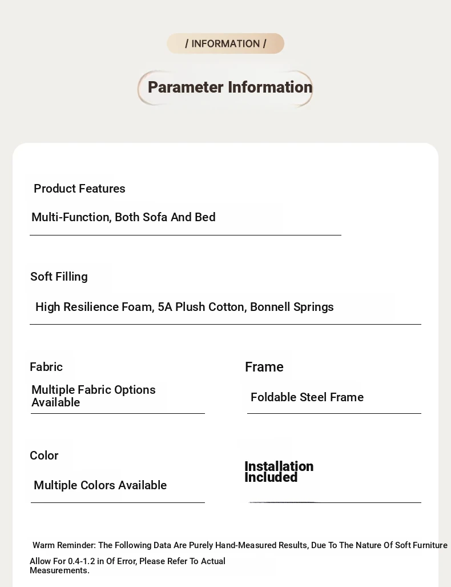The height and width of the screenshot is (587, 451).
Task: Select the Parameter Information heading
Action: pos(230,87)
